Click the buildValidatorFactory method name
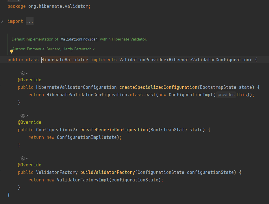This screenshot has height=204, width=269. [x=107, y=172]
